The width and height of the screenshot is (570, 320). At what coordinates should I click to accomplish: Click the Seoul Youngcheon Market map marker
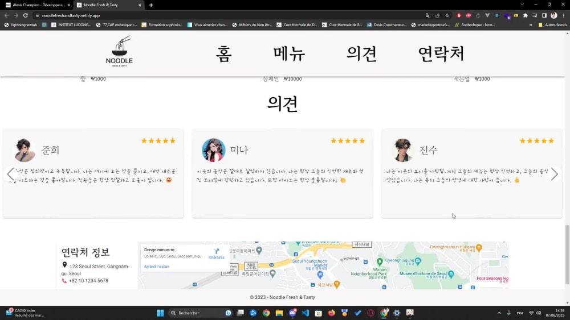[x=320, y=275]
